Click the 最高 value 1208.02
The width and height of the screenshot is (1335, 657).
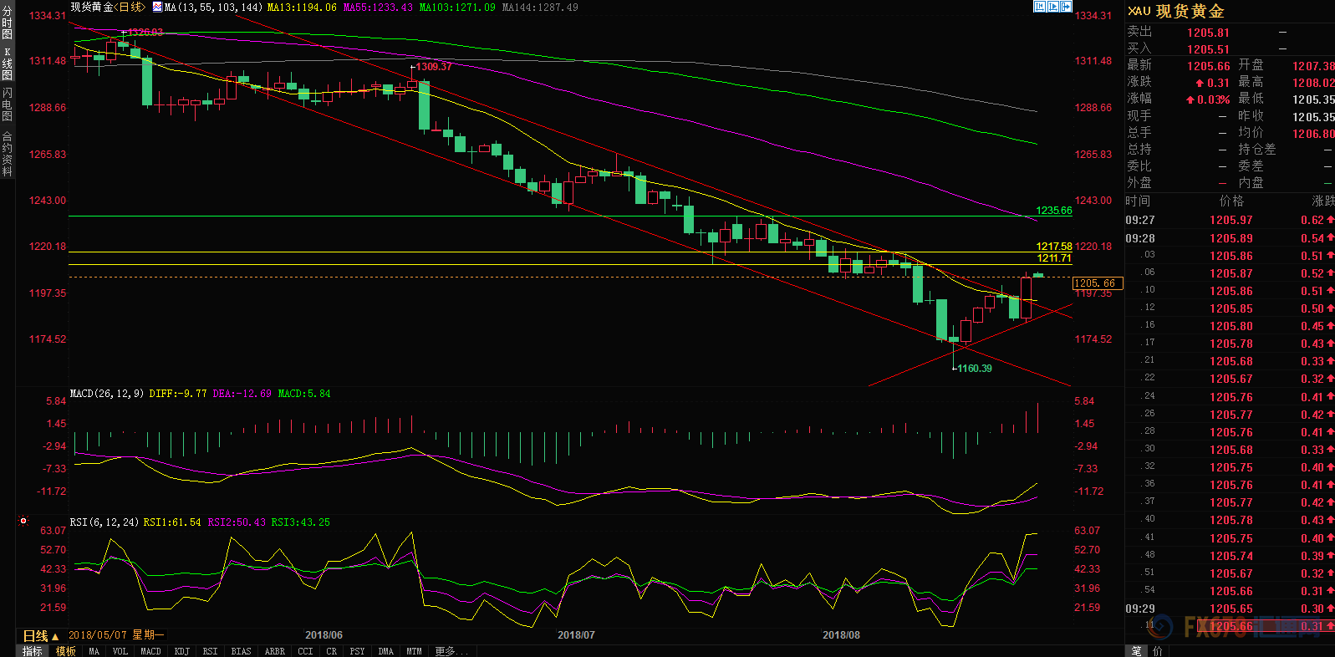(x=1313, y=83)
